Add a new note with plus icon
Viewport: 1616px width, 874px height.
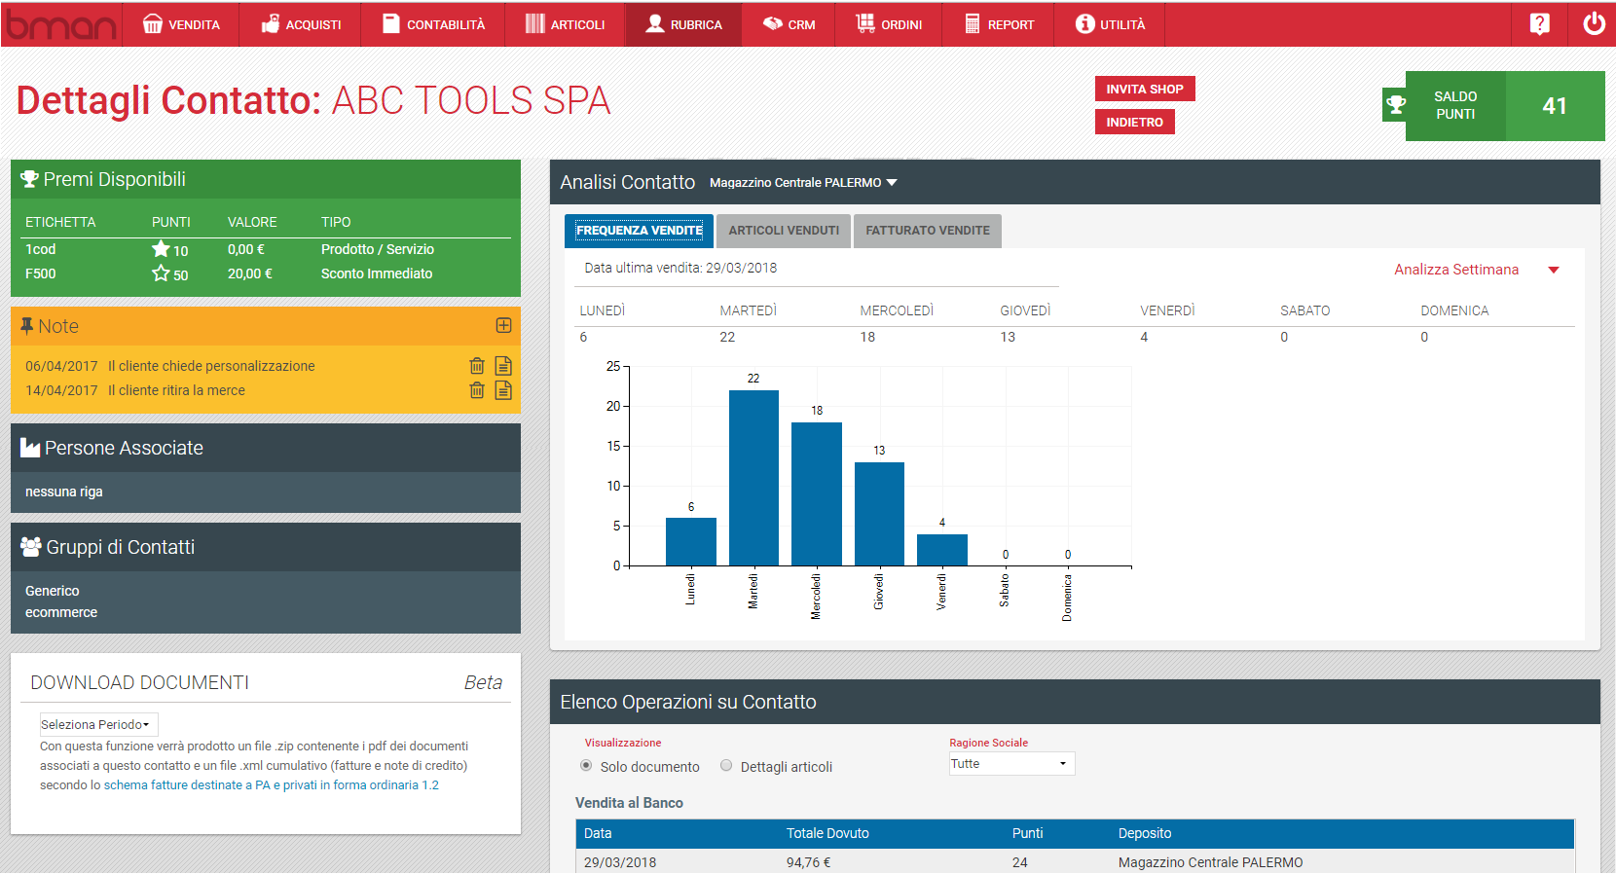click(503, 325)
